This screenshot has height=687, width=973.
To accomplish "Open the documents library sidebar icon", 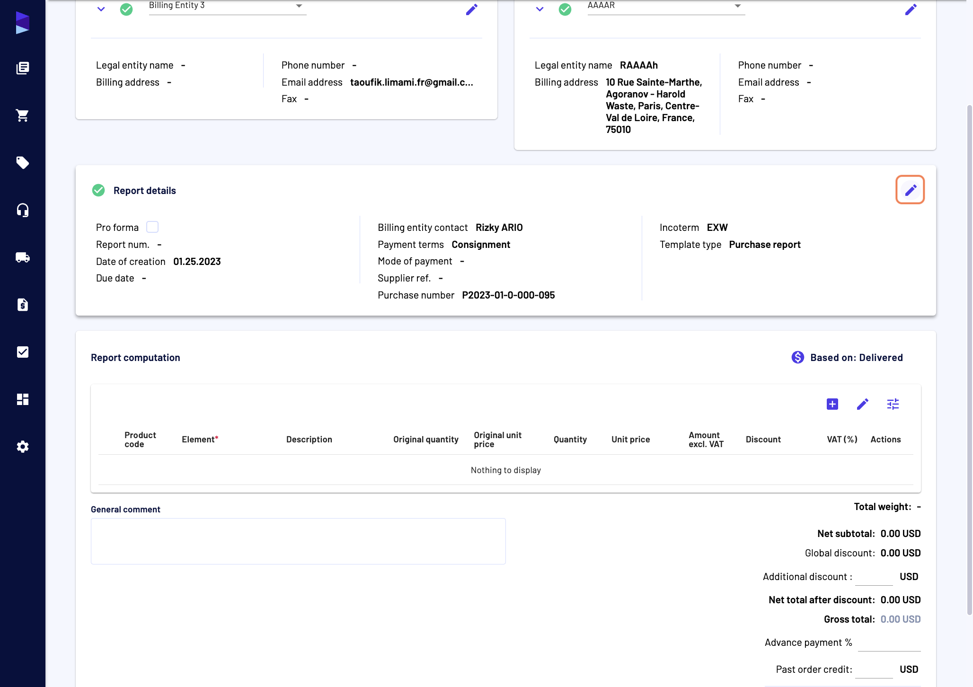I will pos(22,68).
